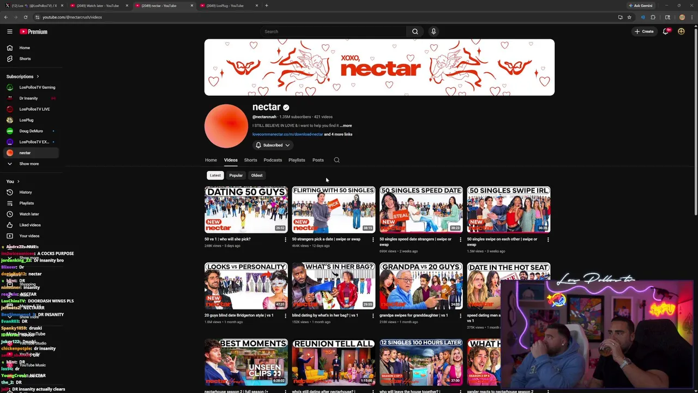Open LosPlug subscription

point(30,120)
